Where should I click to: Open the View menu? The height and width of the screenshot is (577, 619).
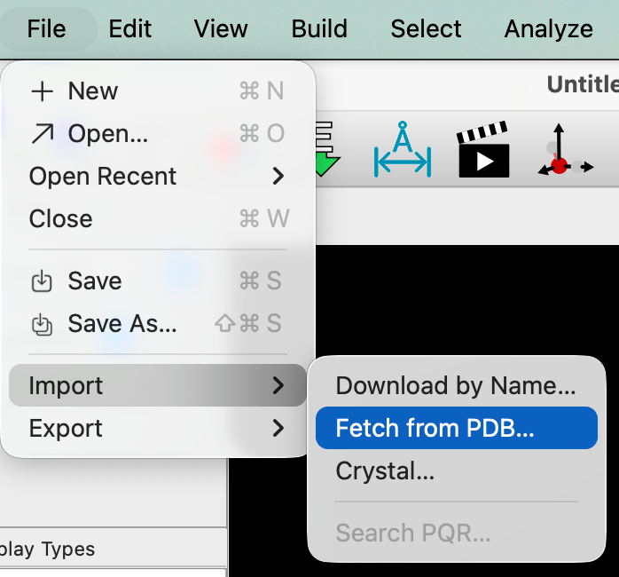coord(221,29)
